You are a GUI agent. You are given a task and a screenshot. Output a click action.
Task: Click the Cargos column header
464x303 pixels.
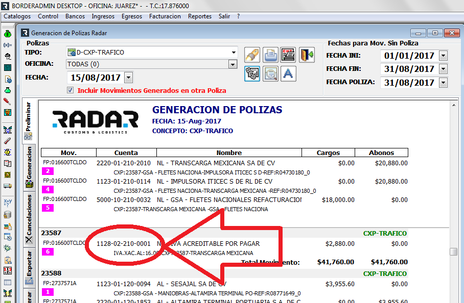point(328,153)
